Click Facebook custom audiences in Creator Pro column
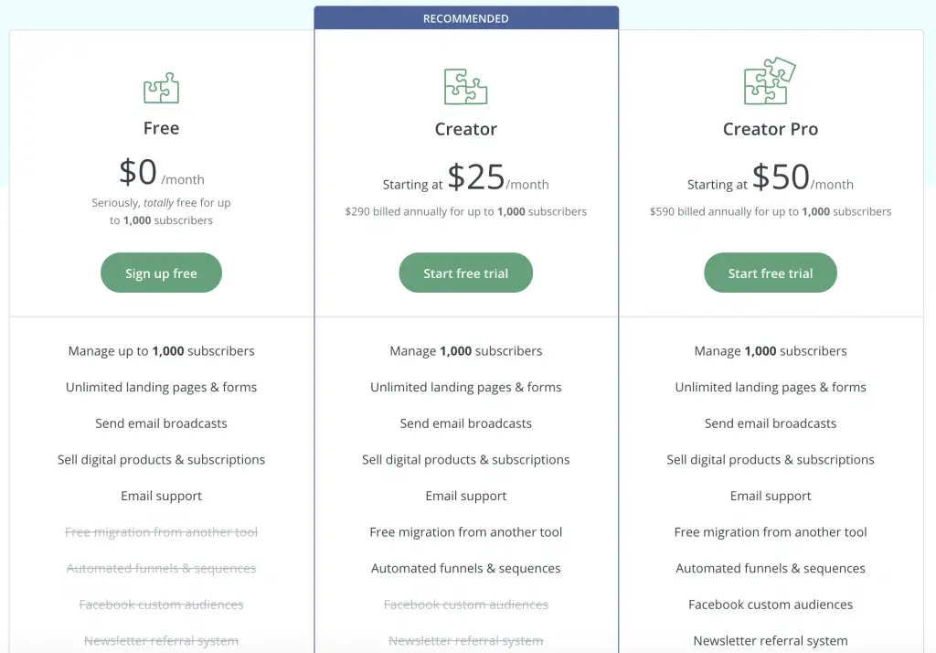The width and height of the screenshot is (936, 653). (771, 605)
